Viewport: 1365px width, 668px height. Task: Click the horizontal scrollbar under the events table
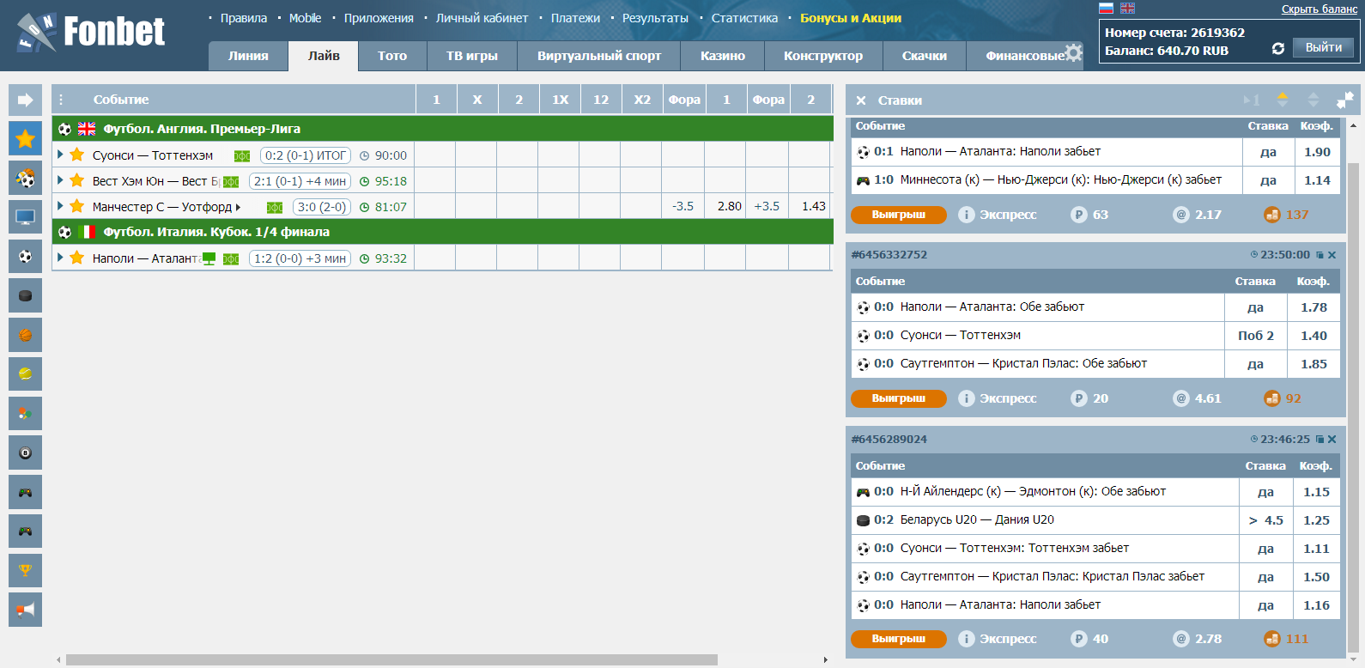tap(391, 659)
